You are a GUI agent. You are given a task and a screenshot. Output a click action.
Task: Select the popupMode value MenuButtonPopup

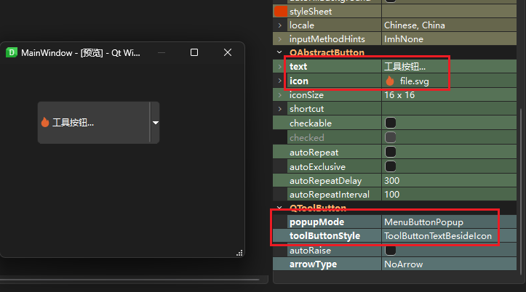tap(423, 222)
